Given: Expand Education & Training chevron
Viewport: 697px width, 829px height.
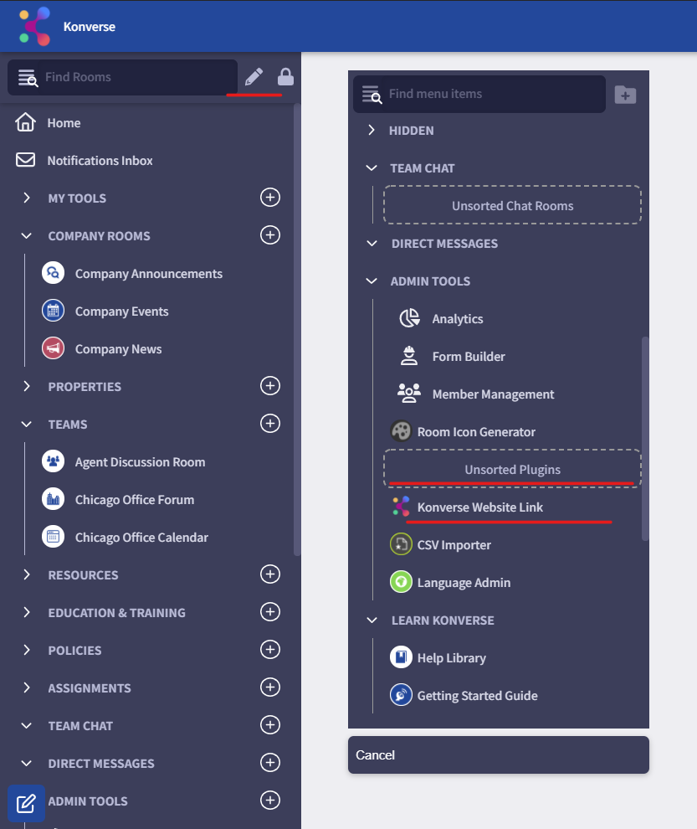Looking at the screenshot, I should pyautogui.click(x=27, y=612).
